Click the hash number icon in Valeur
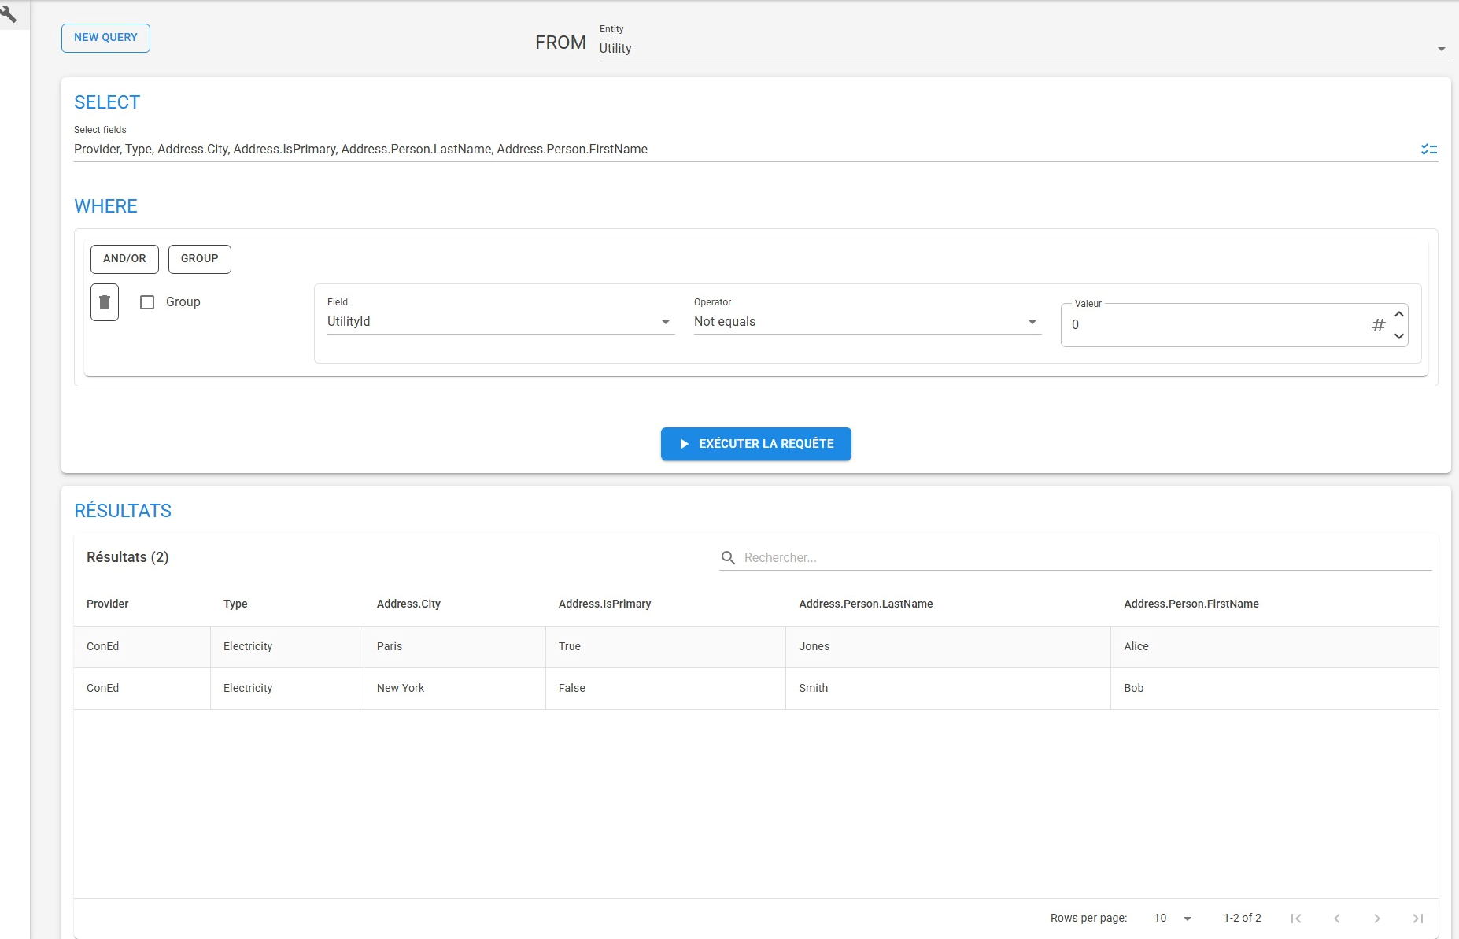Screen dimensions: 1459x939 pos(1379,325)
